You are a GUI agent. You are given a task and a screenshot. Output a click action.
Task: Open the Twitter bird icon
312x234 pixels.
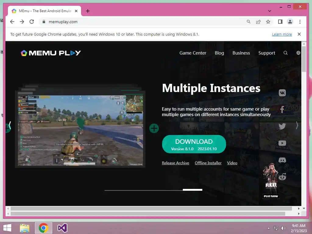[x=282, y=126]
